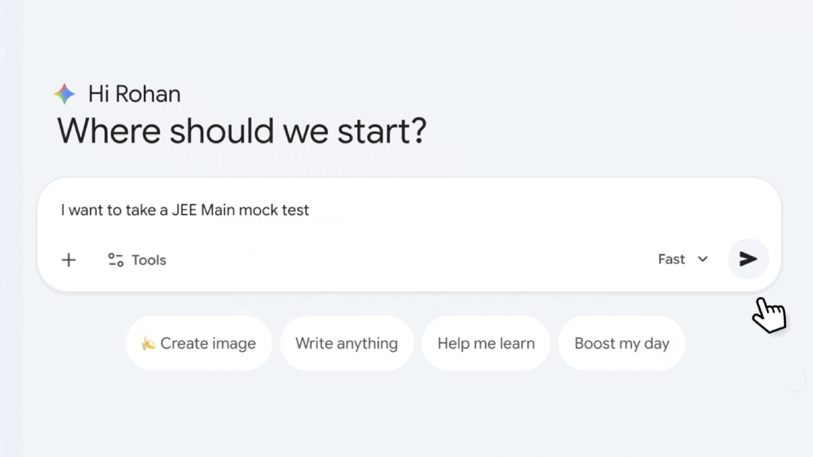The image size is (813, 457).
Task: Click the send arrow icon
Action: pyautogui.click(x=748, y=259)
